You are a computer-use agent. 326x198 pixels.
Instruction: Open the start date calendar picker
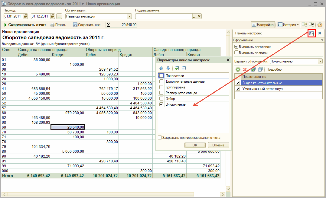click(x=25, y=16)
